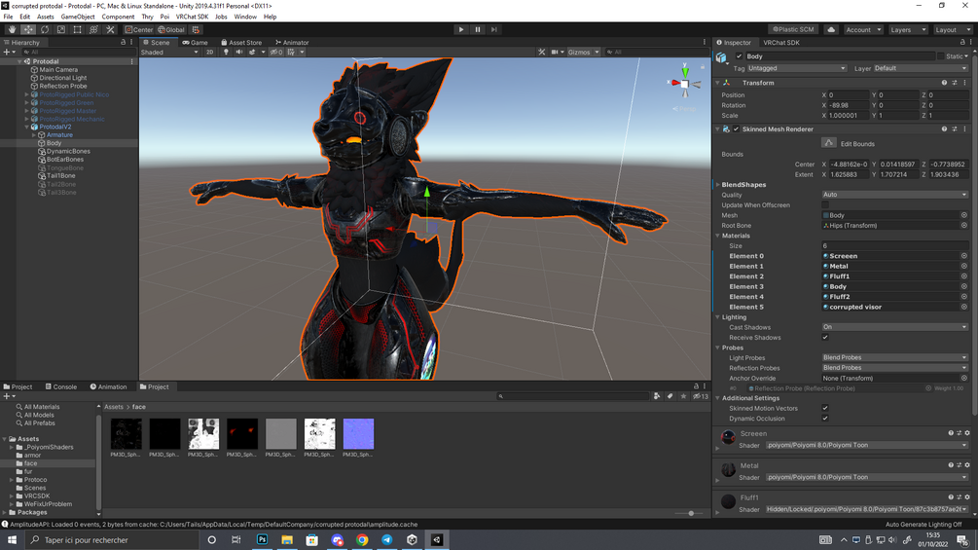Open the VRChat SDK menu

tap(192, 17)
